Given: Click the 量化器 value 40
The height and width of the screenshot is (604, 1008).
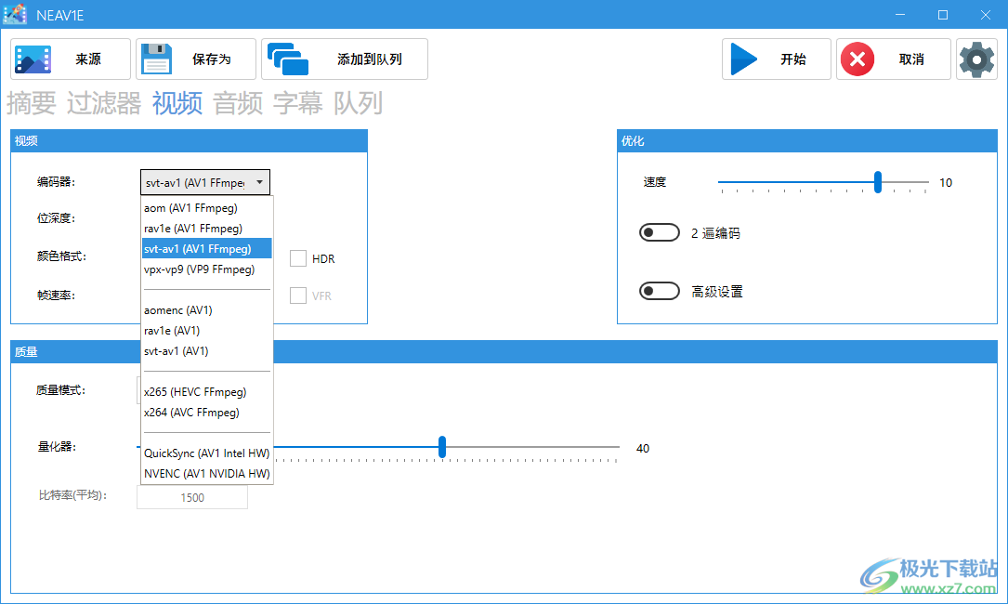Looking at the screenshot, I should pos(643,448).
